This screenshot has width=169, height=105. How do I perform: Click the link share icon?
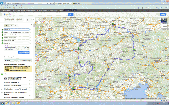point(31,20)
